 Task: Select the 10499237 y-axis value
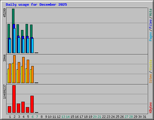point(5,92)
